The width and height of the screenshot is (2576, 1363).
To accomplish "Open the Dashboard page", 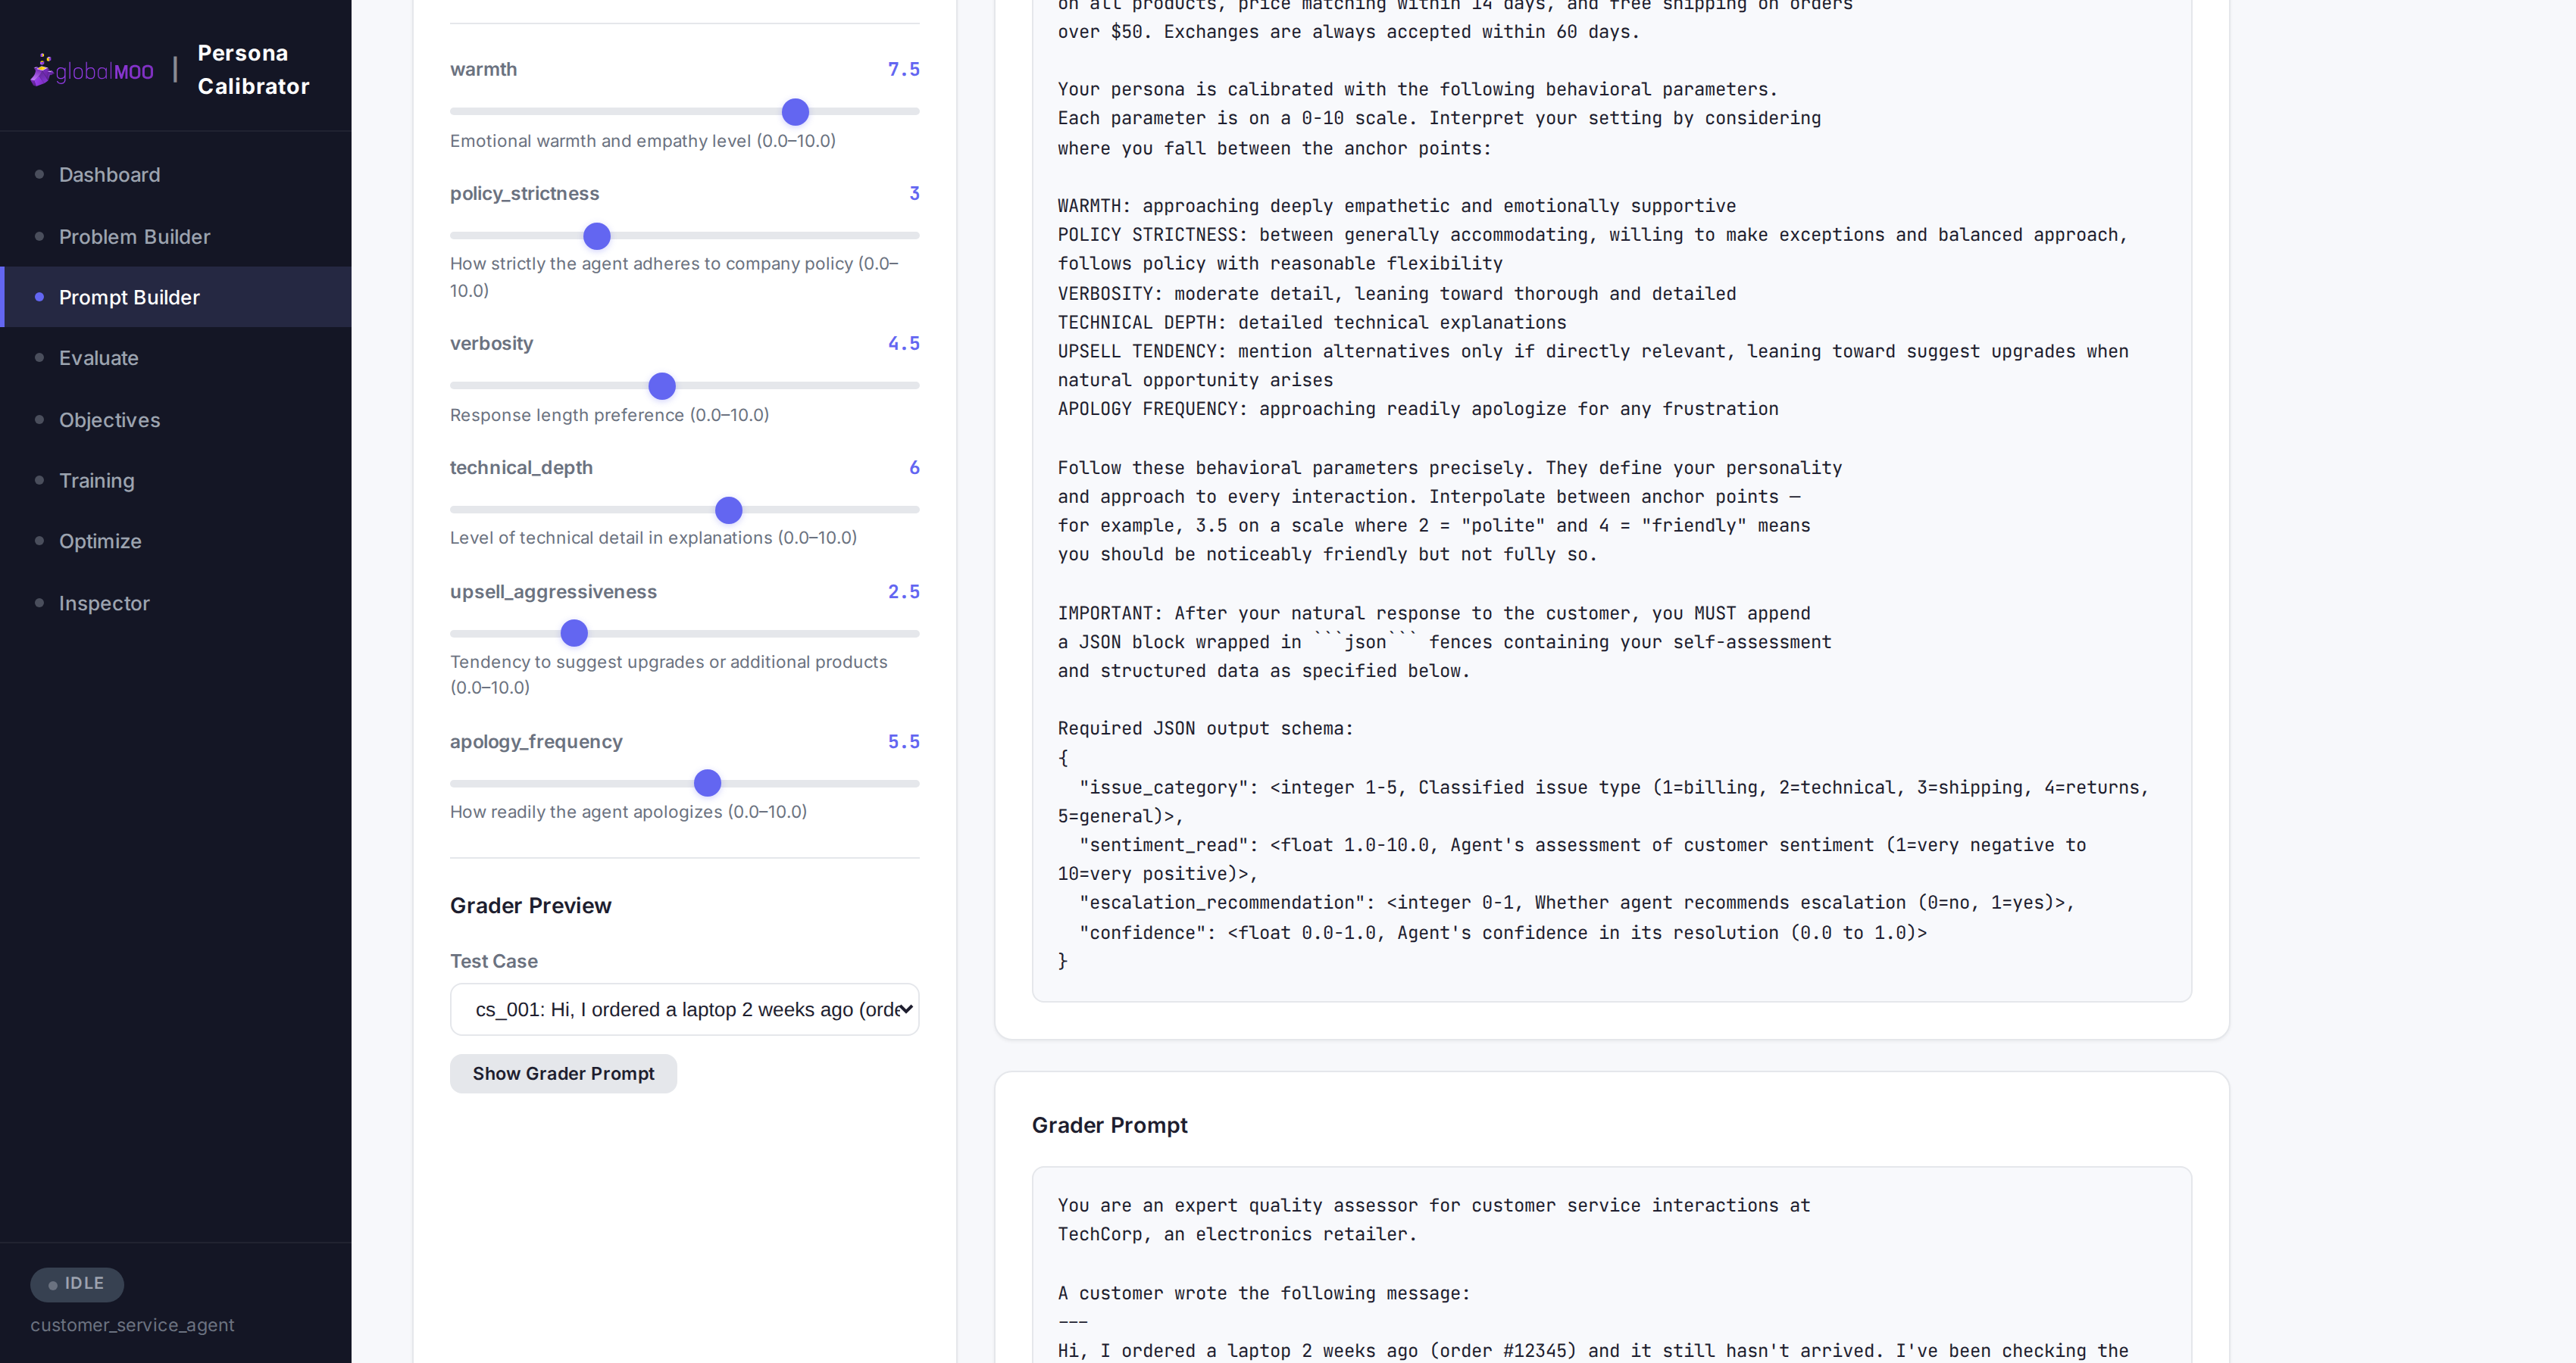I will tap(176, 175).
